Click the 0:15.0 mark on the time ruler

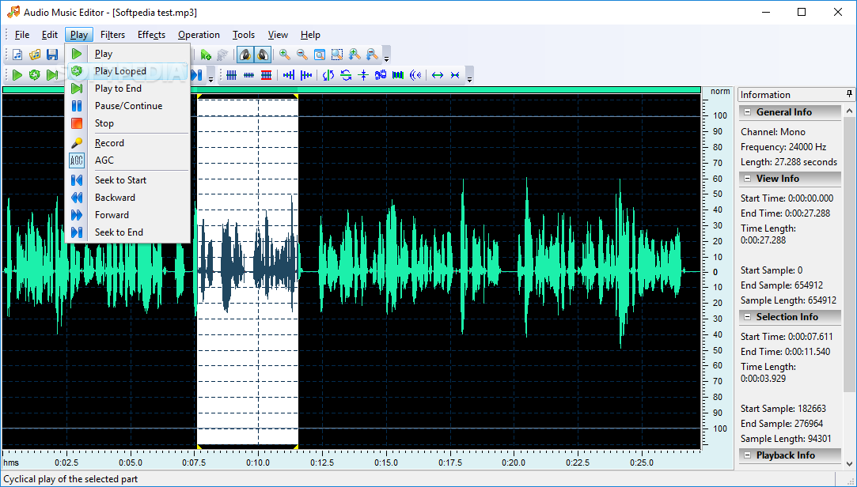(386, 462)
